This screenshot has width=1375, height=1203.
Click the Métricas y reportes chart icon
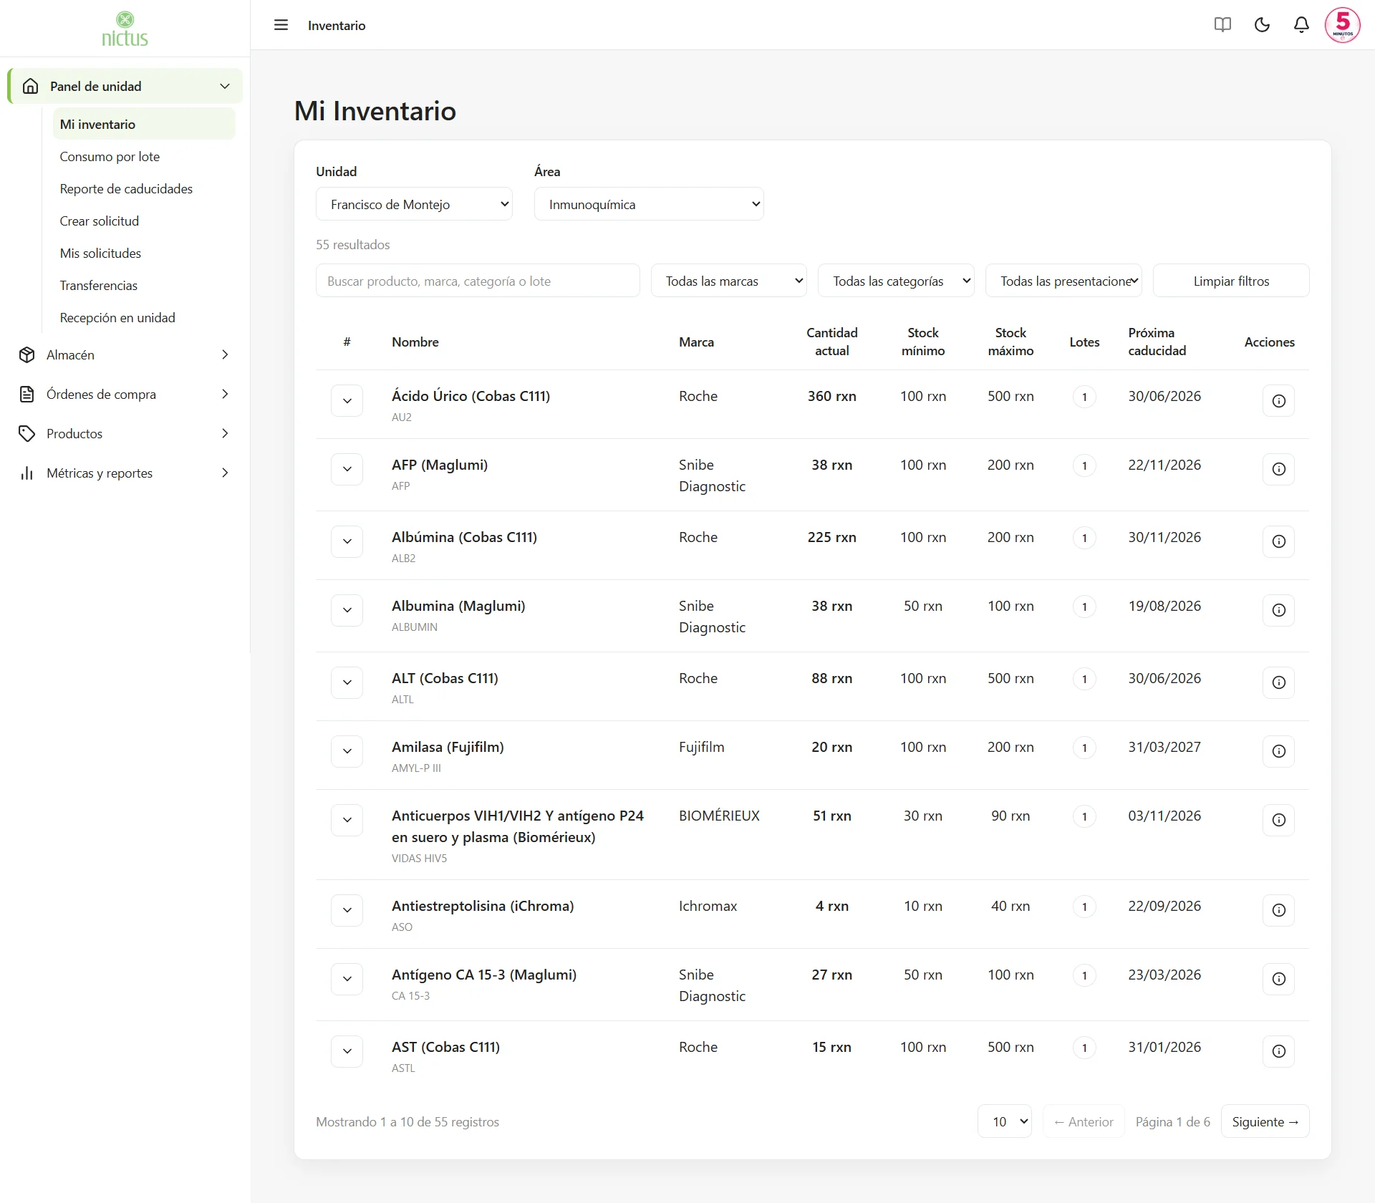[27, 473]
